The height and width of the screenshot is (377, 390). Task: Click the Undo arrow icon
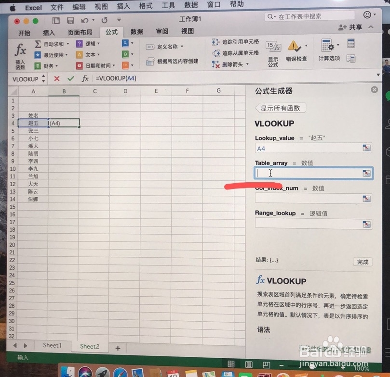[84, 20]
